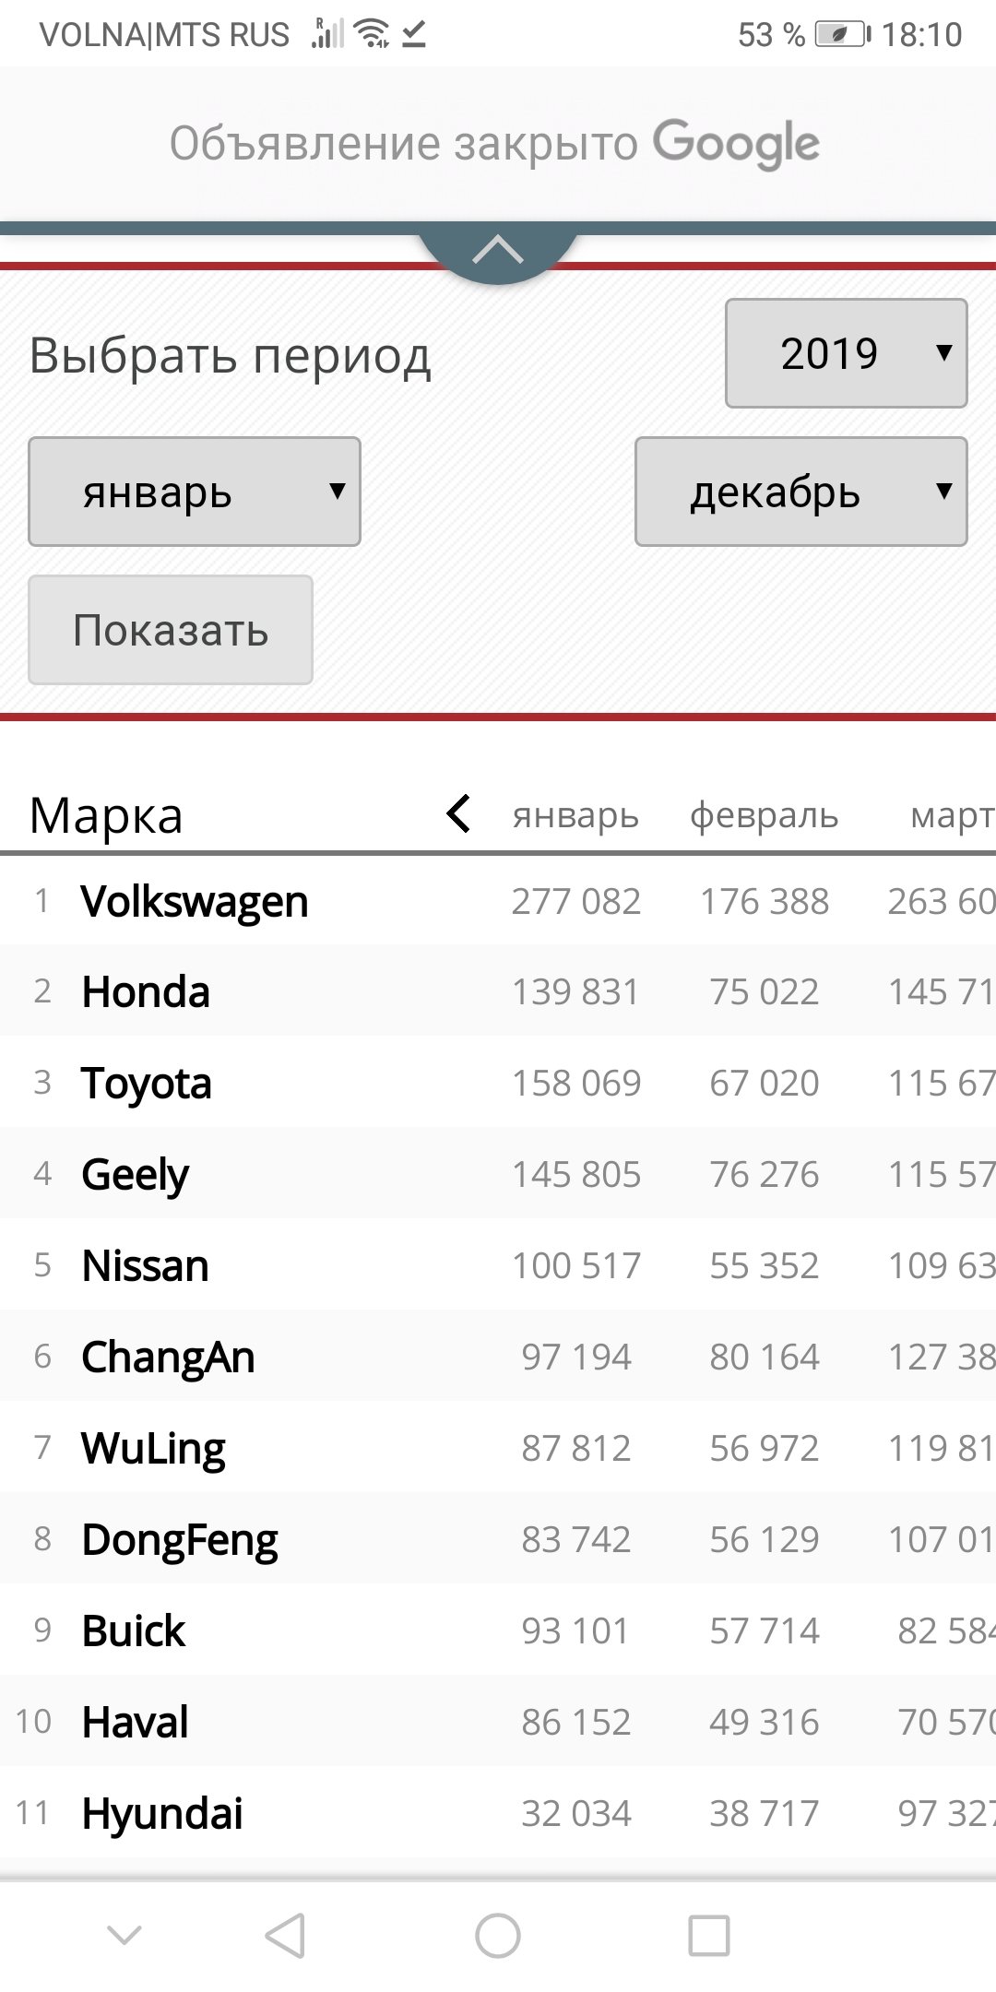Collapse the panel using the up chevron
The width and height of the screenshot is (996, 1992).
coord(498,250)
